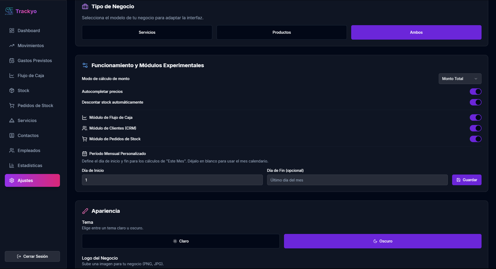Choose the Claro light theme

click(x=181, y=241)
